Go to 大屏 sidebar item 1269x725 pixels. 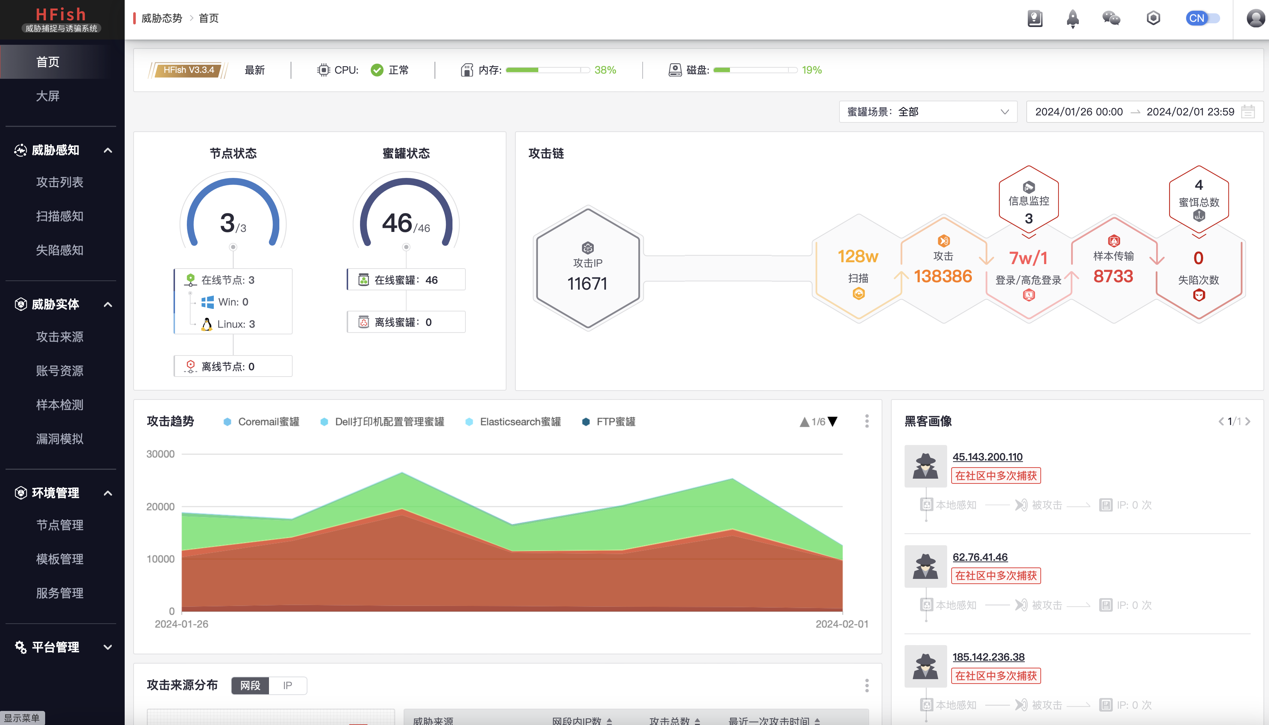click(48, 96)
